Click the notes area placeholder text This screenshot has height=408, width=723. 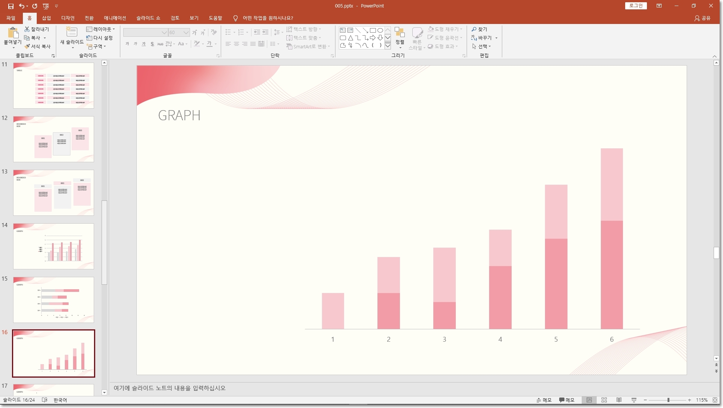pyautogui.click(x=170, y=388)
